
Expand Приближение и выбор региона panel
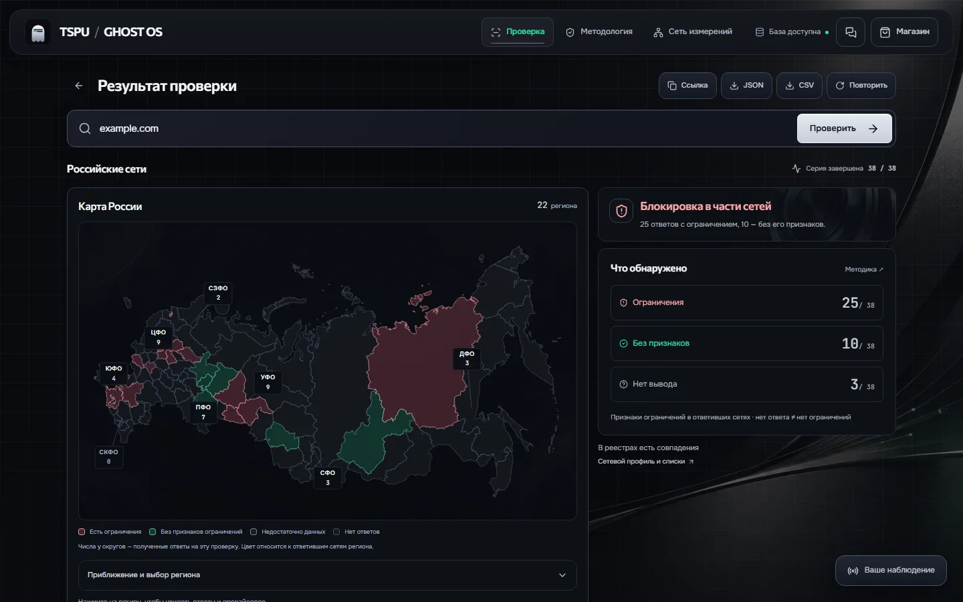pyautogui.click(x=328, y=575)
